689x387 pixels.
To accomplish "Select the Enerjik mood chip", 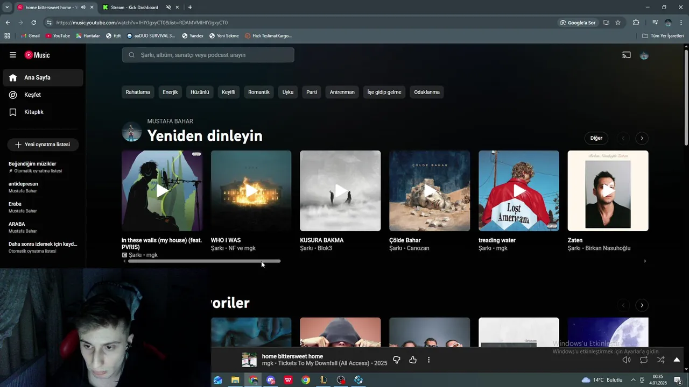I will [x=170, y=92].
